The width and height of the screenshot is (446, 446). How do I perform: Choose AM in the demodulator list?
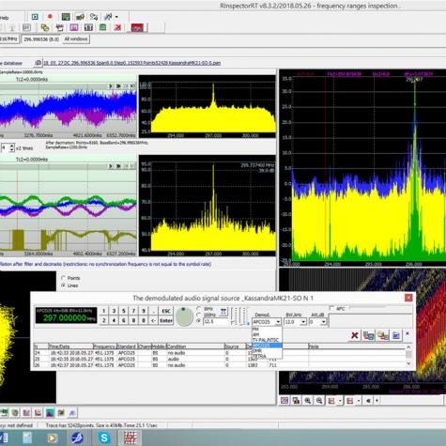coord(267,334)
